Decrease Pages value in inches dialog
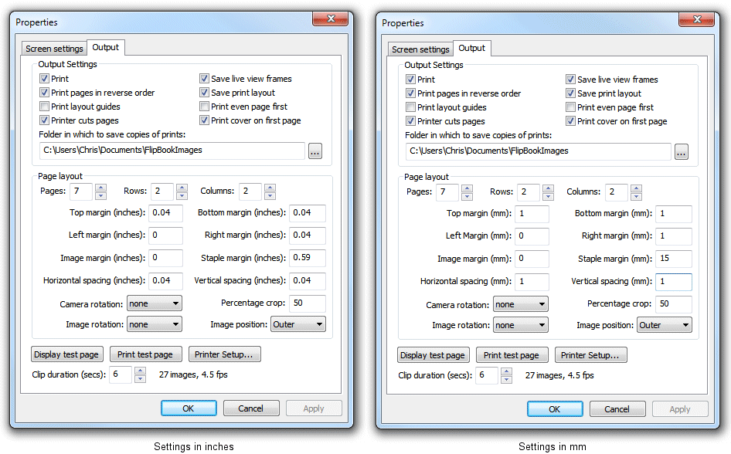 coord(100,195)
